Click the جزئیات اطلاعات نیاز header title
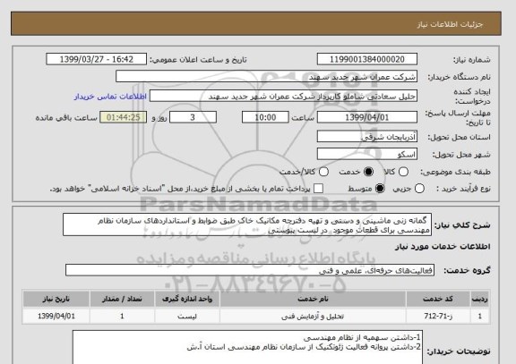Image resolution: width=516 pixels, height=364 pixels. 450,25
